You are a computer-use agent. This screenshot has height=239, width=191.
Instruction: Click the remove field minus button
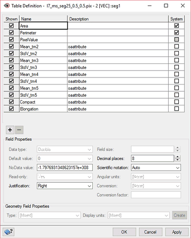19,130
